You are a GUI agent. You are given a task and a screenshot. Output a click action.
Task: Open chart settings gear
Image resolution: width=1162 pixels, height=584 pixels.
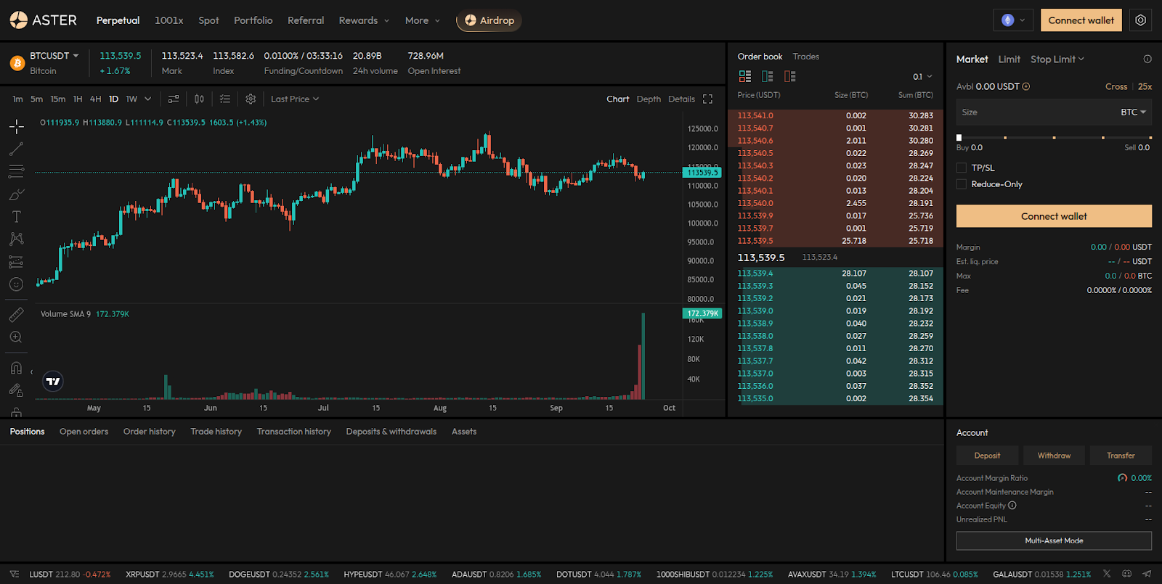[x=251, y=99]
